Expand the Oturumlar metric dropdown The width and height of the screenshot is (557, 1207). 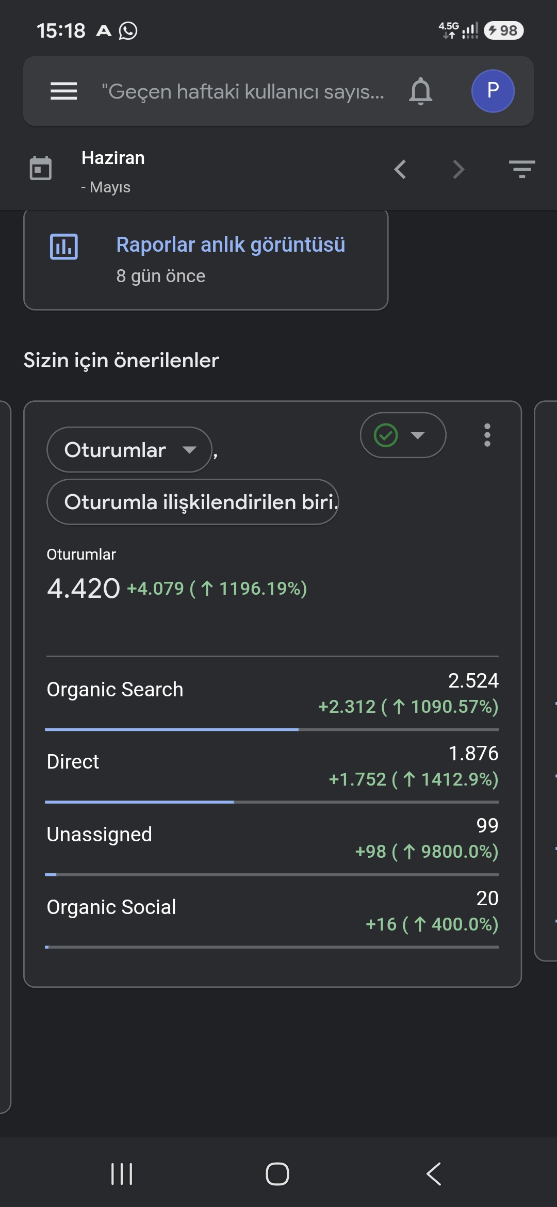(x=129, y=450)
